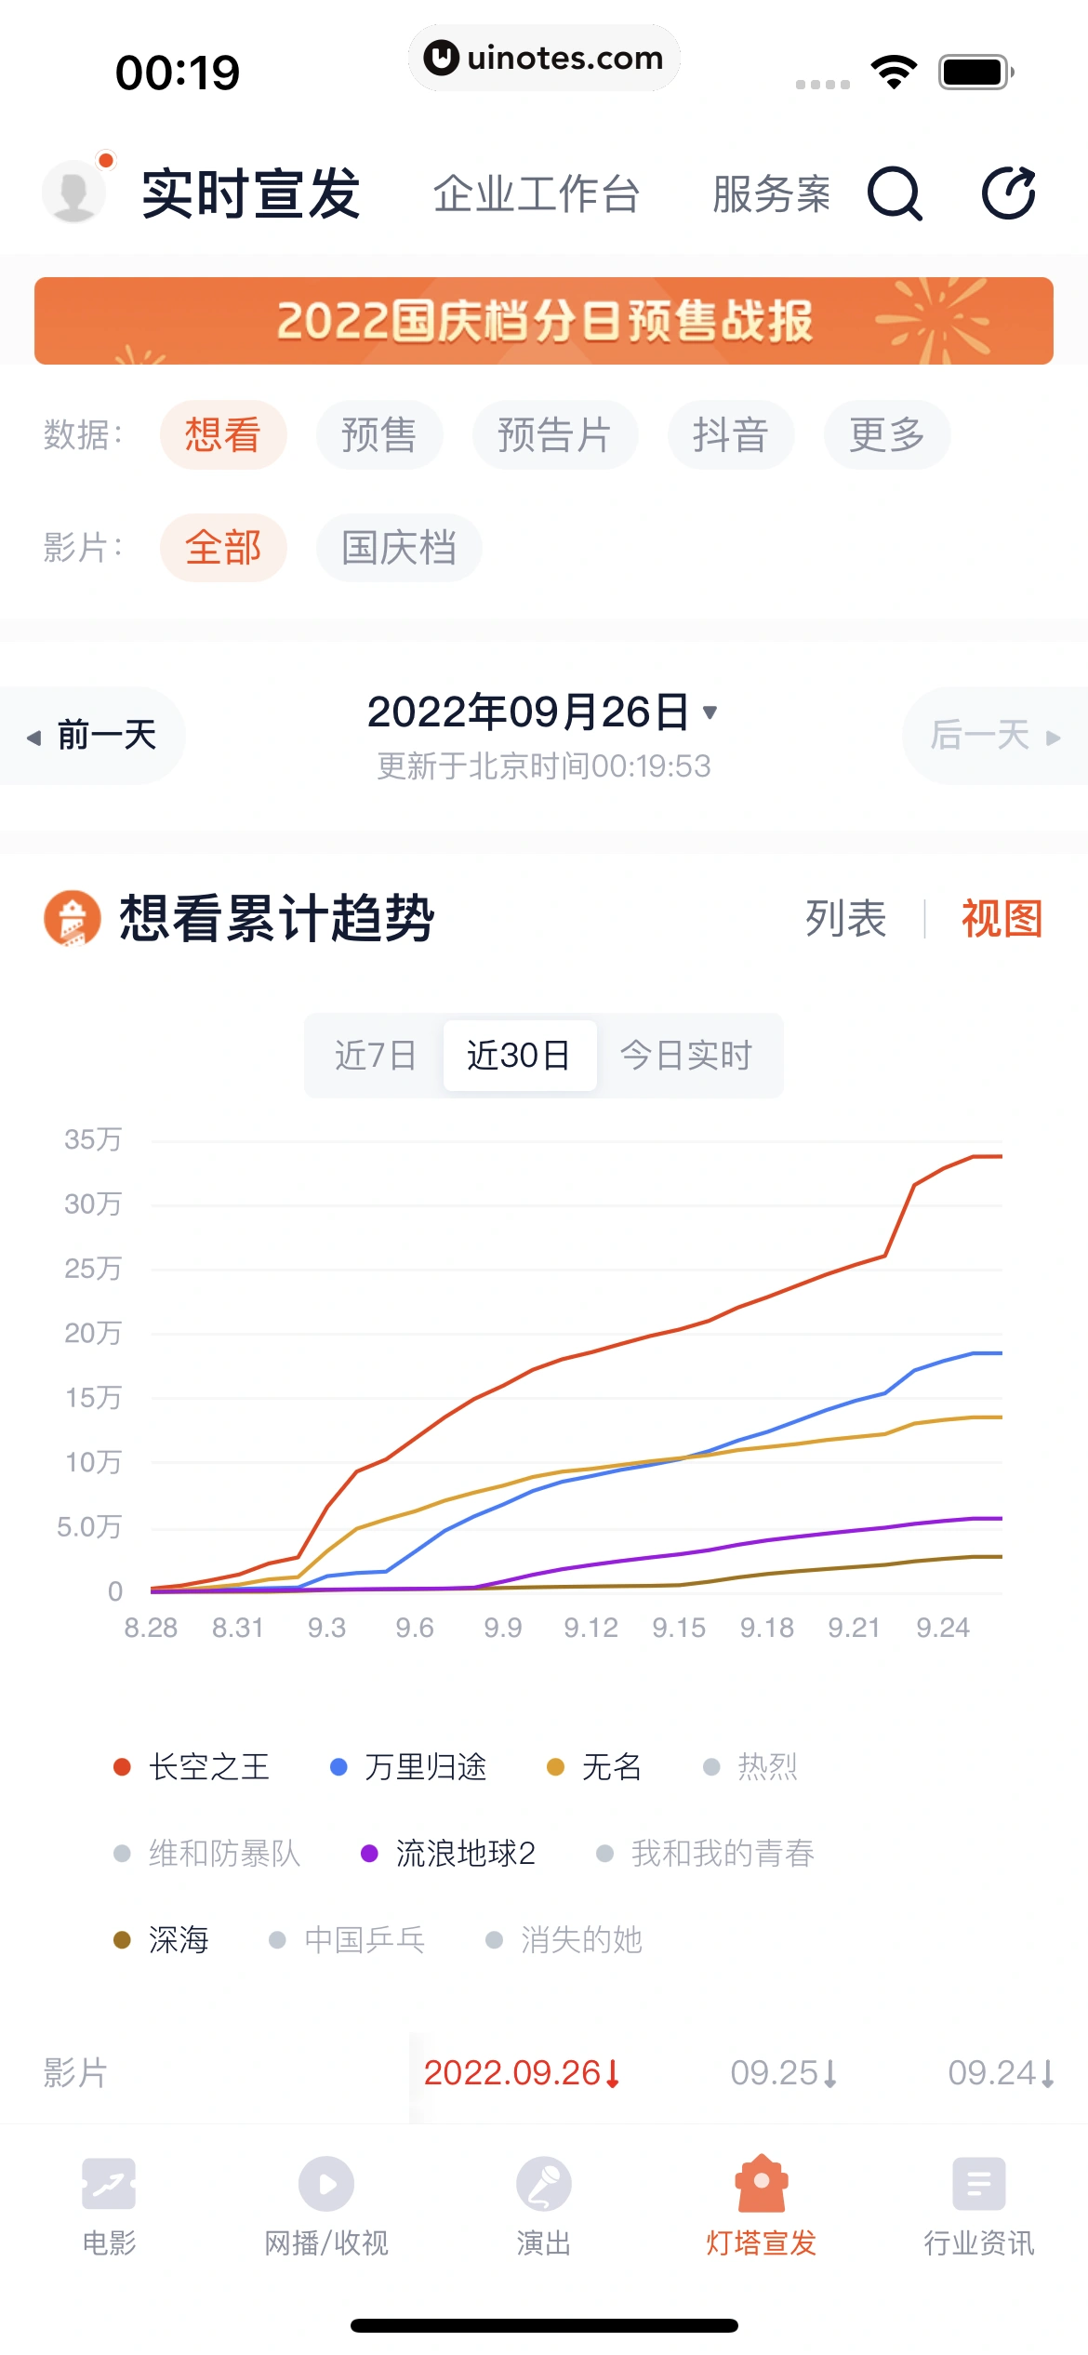Viewport: 1088px width, 2355px height.
Task: Expand the 更多 data options
Action: point(886,434)
